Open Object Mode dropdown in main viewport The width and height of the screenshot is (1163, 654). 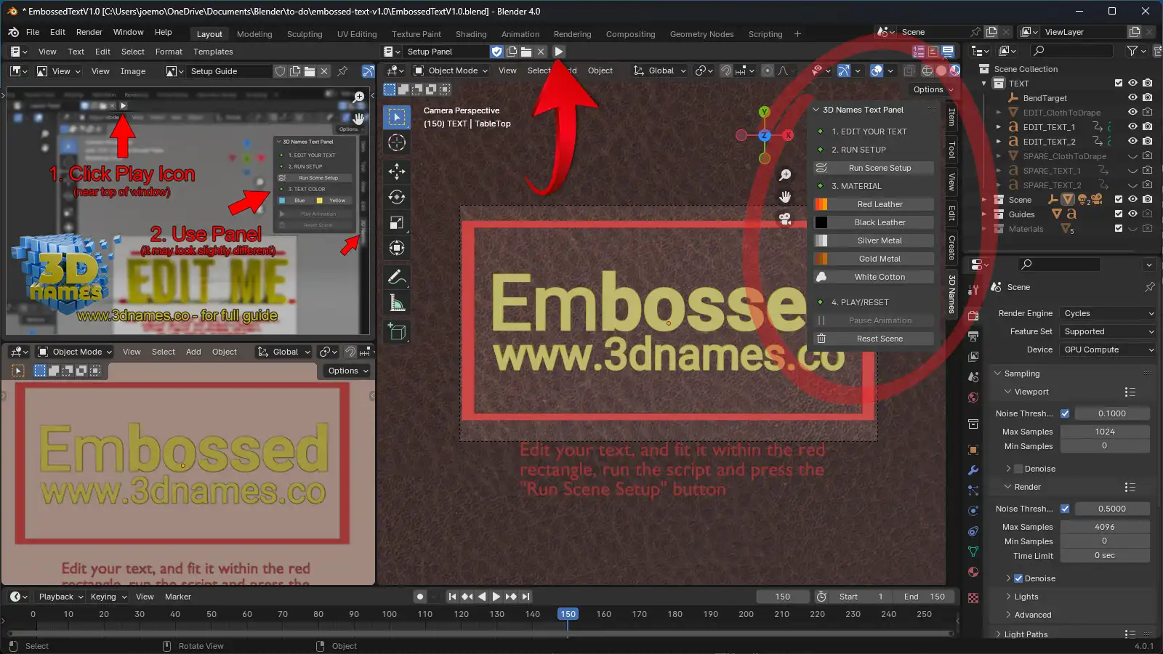tap(450, 70)
